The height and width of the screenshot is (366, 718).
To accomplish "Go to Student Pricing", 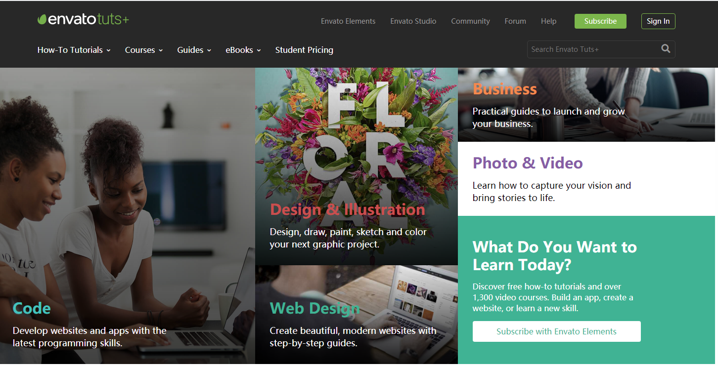I will coord(304,50).
